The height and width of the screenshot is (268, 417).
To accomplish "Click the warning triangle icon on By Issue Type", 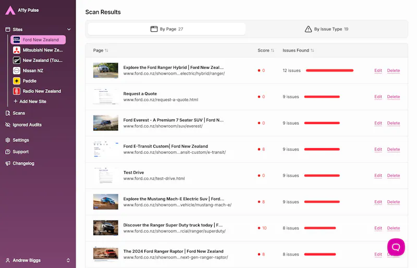I will pyautogui.click(x=308, y=29).
